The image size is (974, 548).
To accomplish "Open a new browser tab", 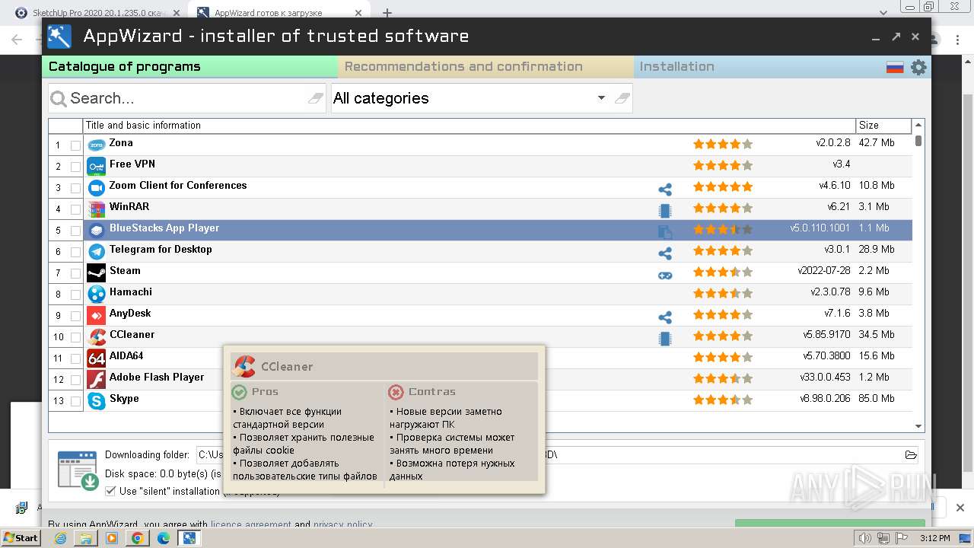I will [387, 13].
